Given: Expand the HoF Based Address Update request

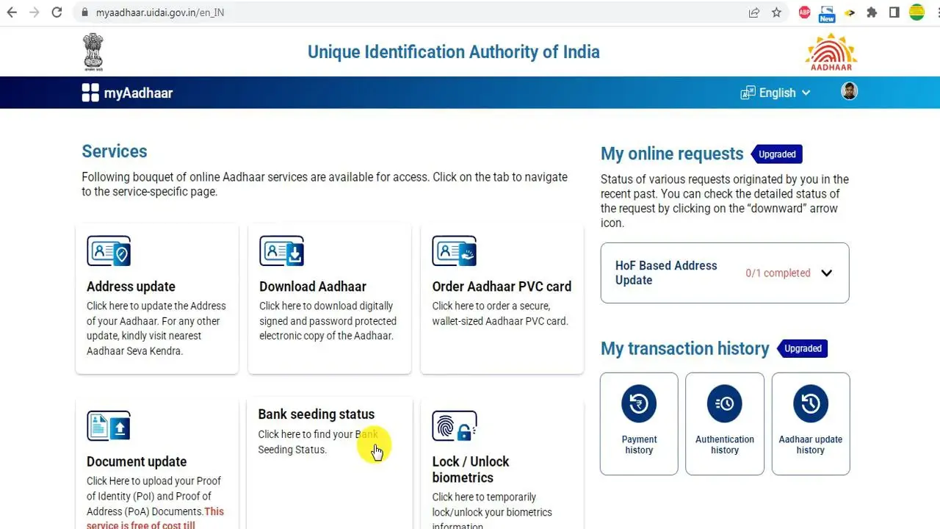Looking at the screenshot, I should click(826, 273).
